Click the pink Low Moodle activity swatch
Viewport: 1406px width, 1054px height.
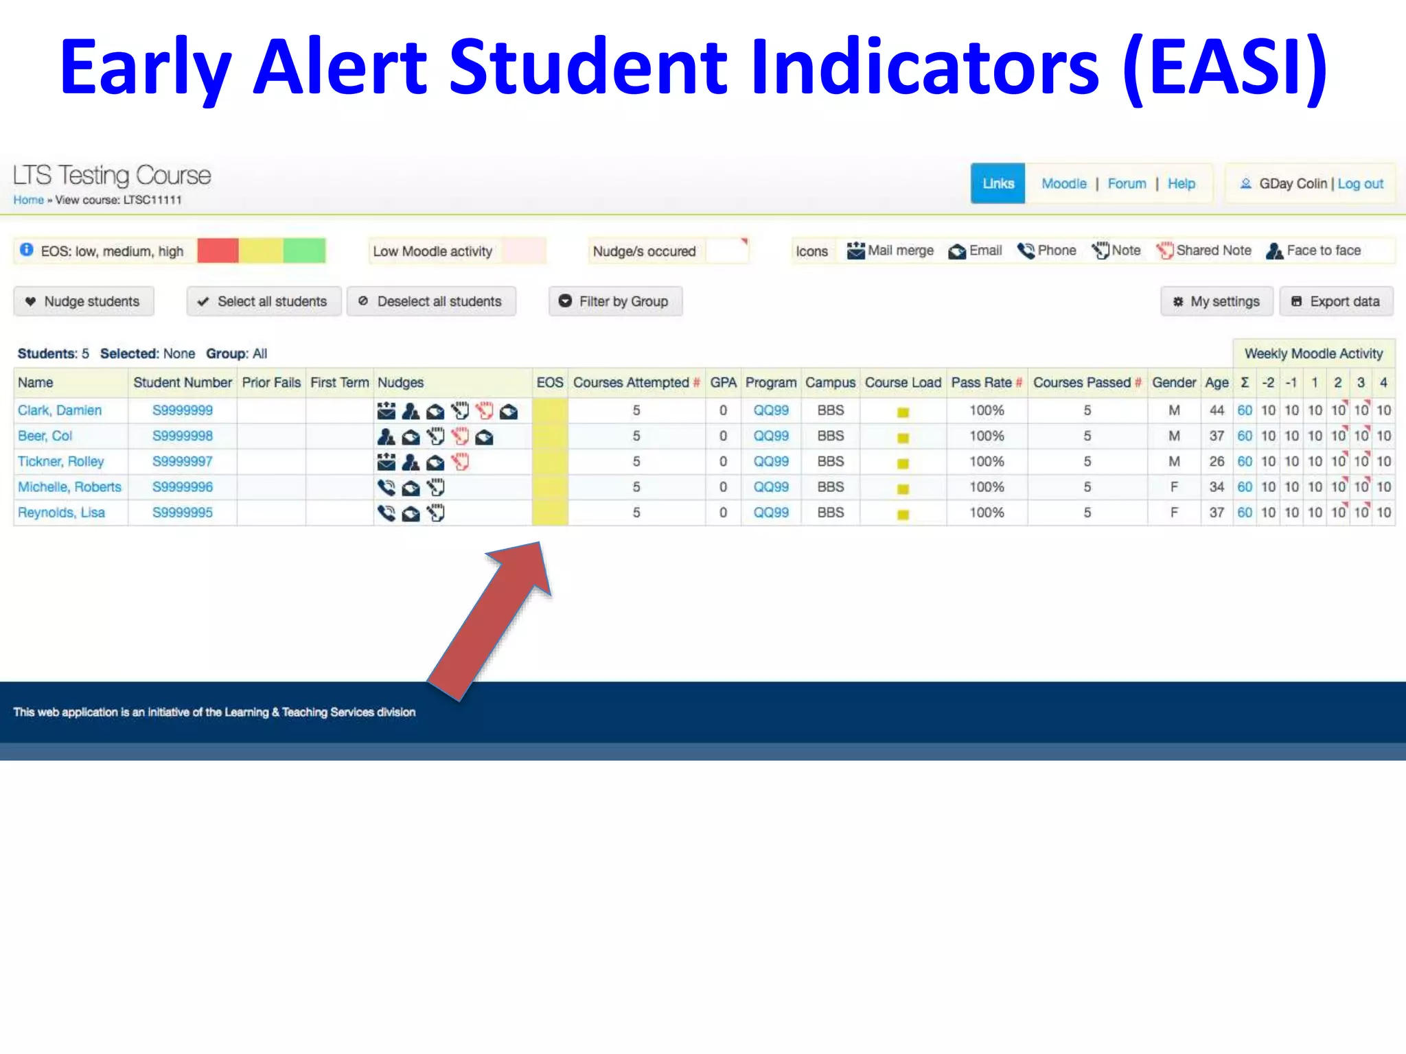click(523, 250)
